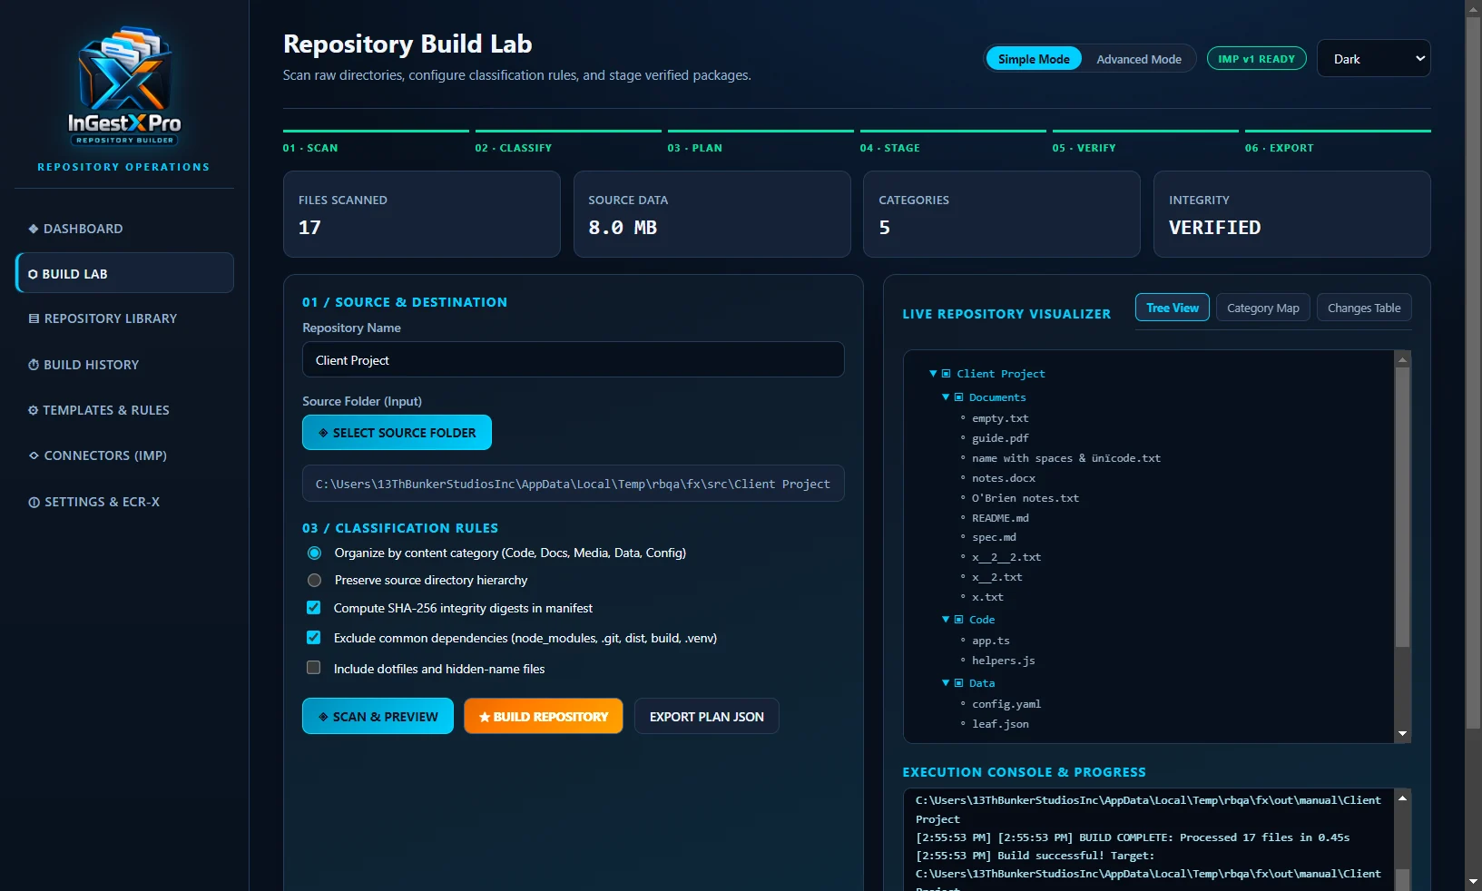
Task: Select helpers.js in the tree
Action: 1003,661
